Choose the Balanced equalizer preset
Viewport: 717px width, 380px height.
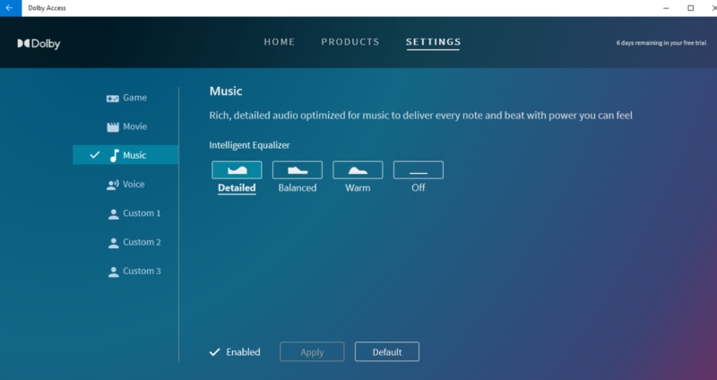pyautogui.click(x=297, y=170)
